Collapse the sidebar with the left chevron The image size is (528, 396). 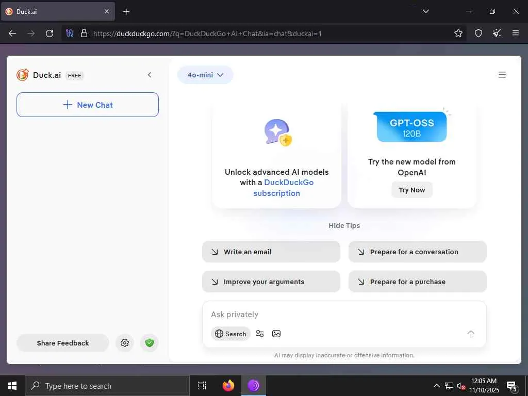coord(150,75)
